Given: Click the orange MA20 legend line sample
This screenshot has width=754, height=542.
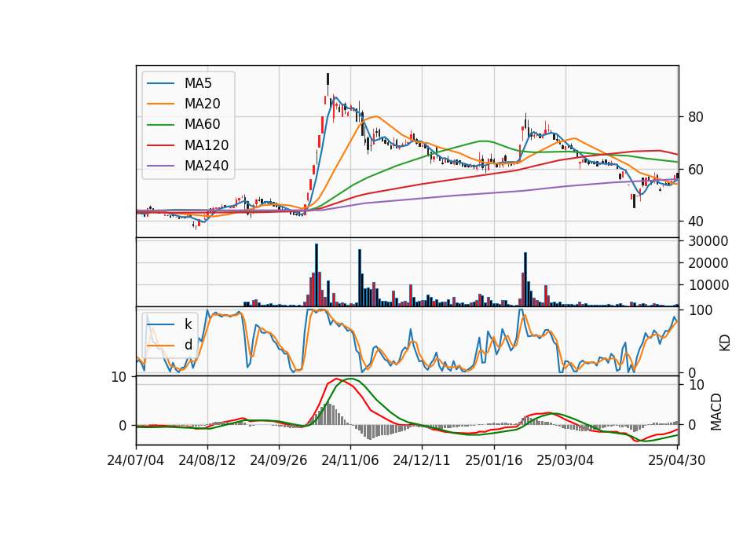Looking at the screenshot, I should click(160, 104).
